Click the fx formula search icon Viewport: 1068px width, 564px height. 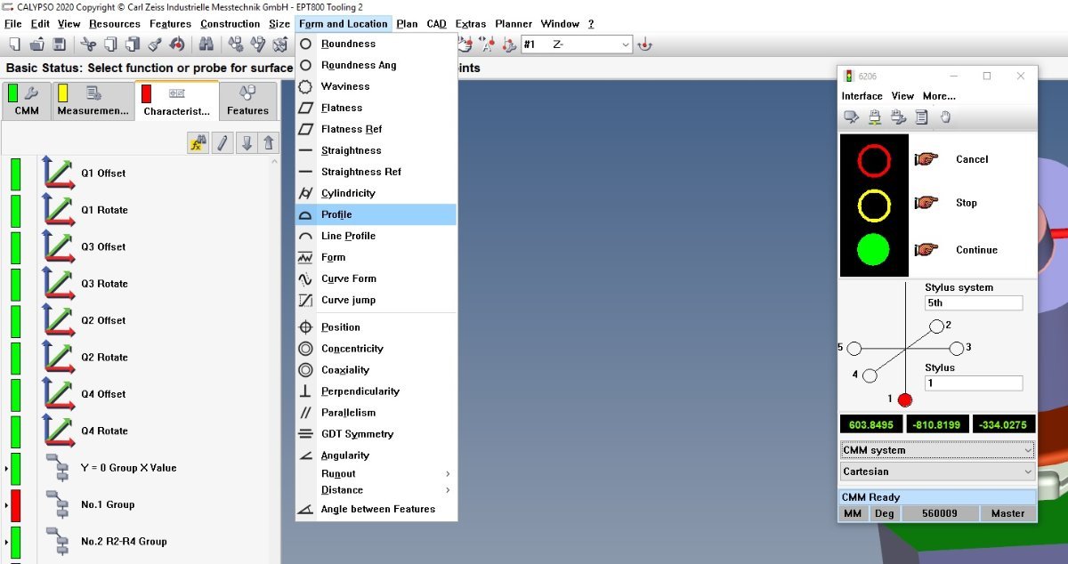pyautogui.click(x=198, y=143)
